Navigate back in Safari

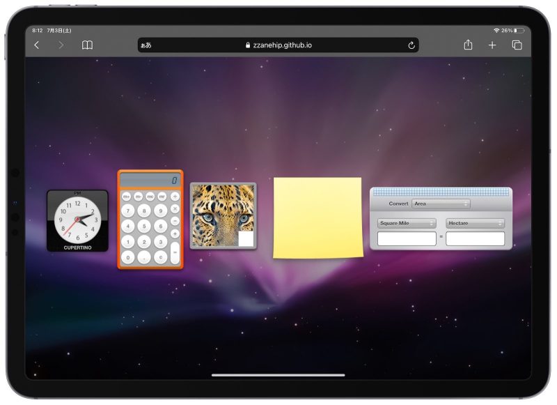[36, 45]
